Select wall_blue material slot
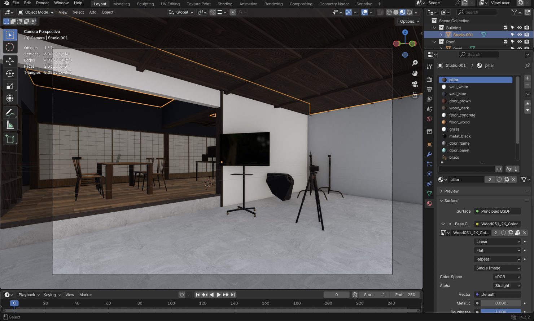This screenshot has width=534, height=321. coord(458,94)
